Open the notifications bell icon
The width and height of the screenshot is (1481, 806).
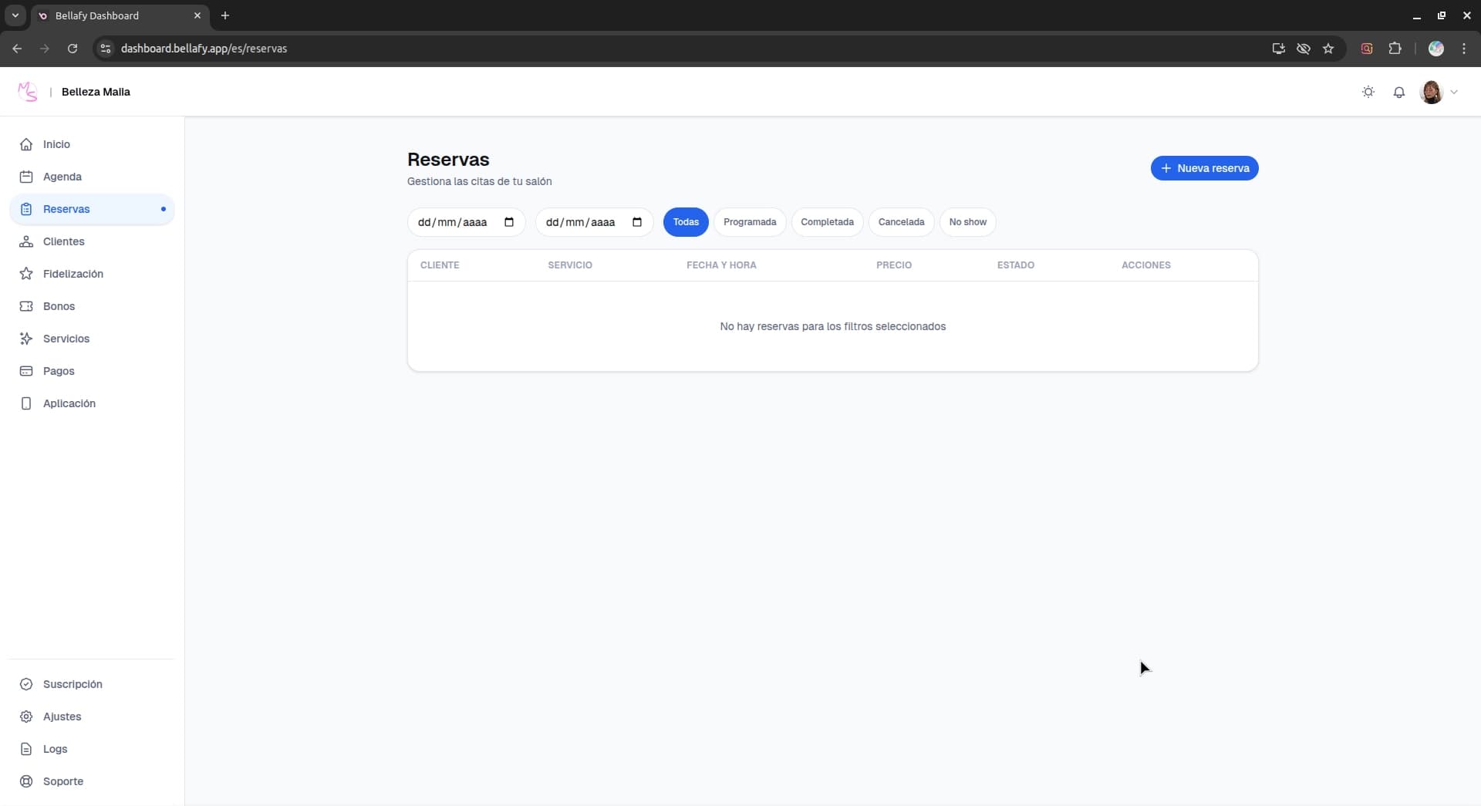1399,92
